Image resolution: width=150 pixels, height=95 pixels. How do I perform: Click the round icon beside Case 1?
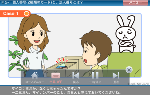[27, 13]
